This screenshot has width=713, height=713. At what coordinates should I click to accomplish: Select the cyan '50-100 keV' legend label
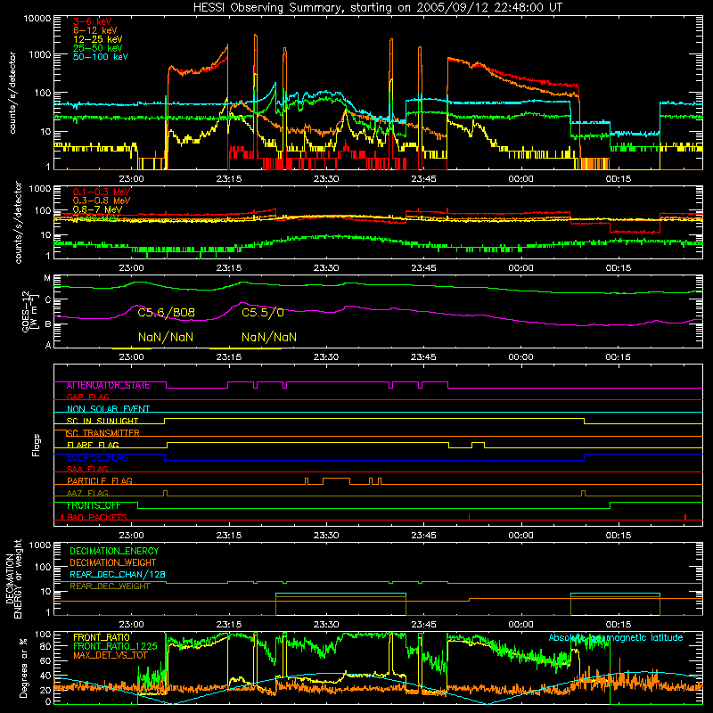(101, 57)
